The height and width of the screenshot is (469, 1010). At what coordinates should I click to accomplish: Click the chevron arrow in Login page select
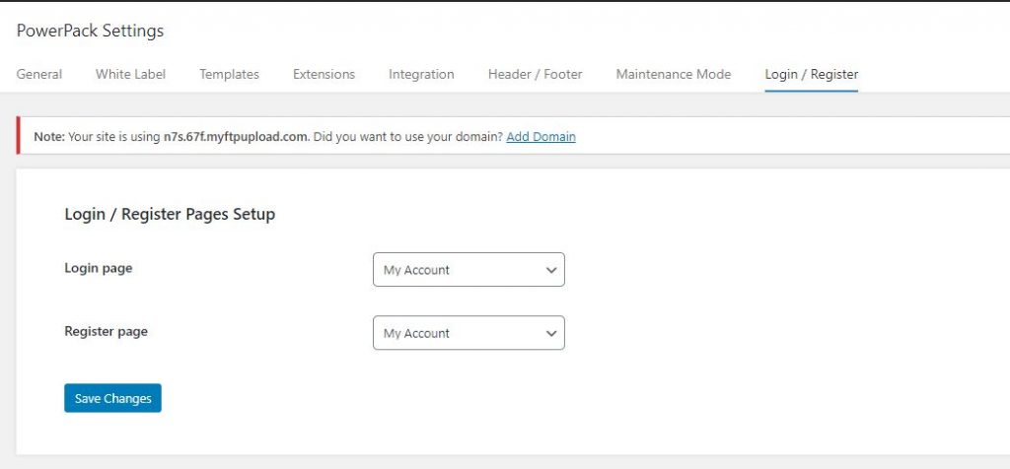point(550,270)
